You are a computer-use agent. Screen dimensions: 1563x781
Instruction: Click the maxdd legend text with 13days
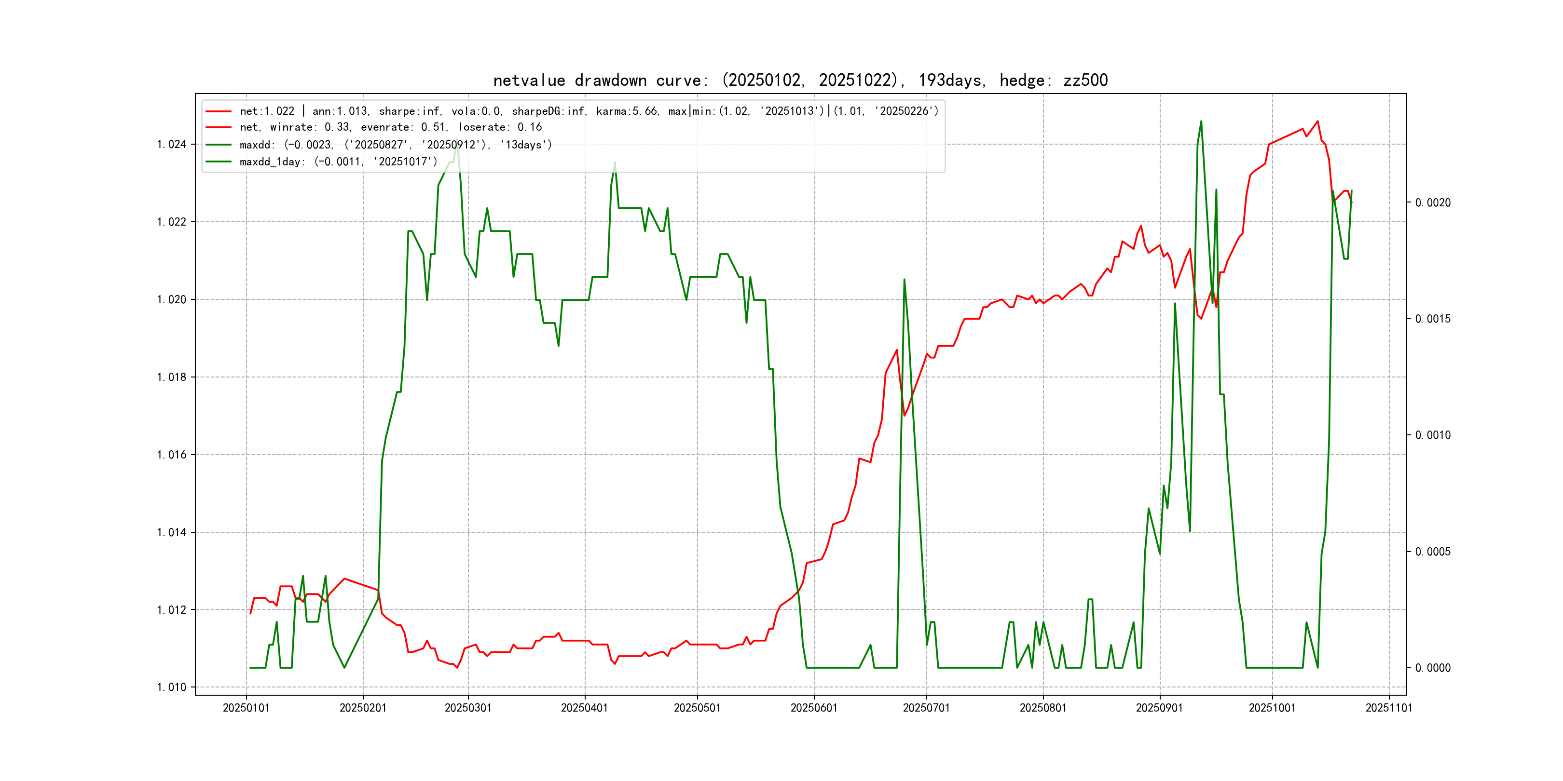tap(396, 145)
